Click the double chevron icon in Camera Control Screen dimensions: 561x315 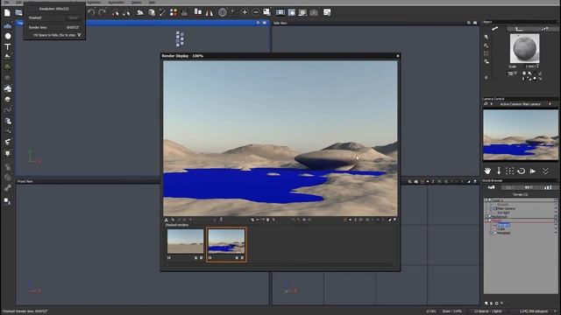(545, 171)
